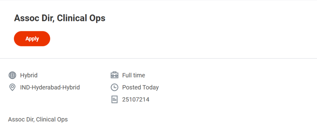Click the briefcase time-type icon
This screenshot has height=129, width=317.
pyautogui.click(x=115, y=75)
